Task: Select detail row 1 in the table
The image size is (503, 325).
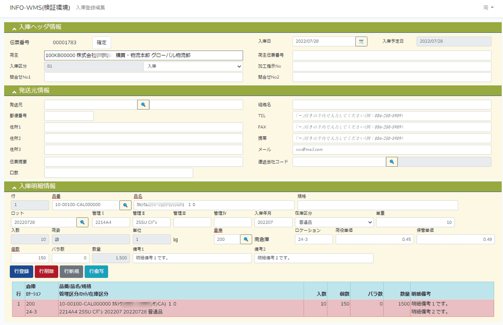Action: pyautogui.click(x=253, y=308)
